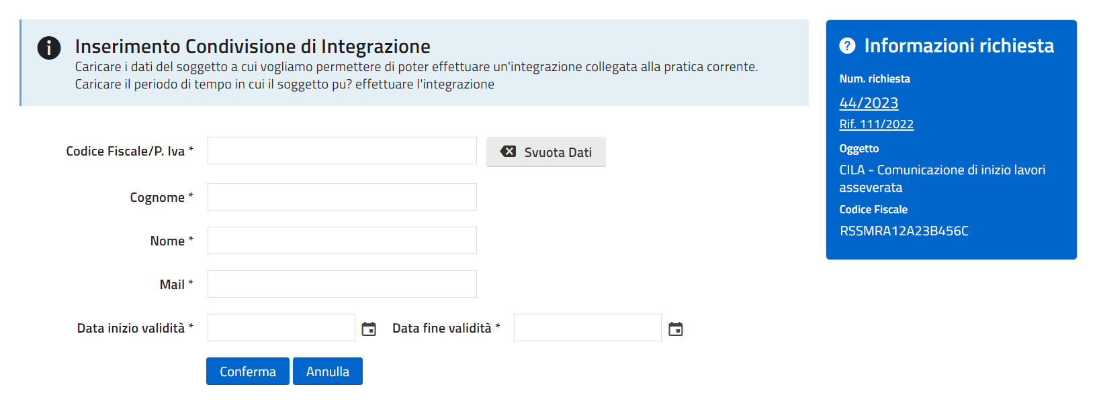Click the Mail input box
Image resolution: width=1097 pixels, height=405 pixels.
coord(342,284)
